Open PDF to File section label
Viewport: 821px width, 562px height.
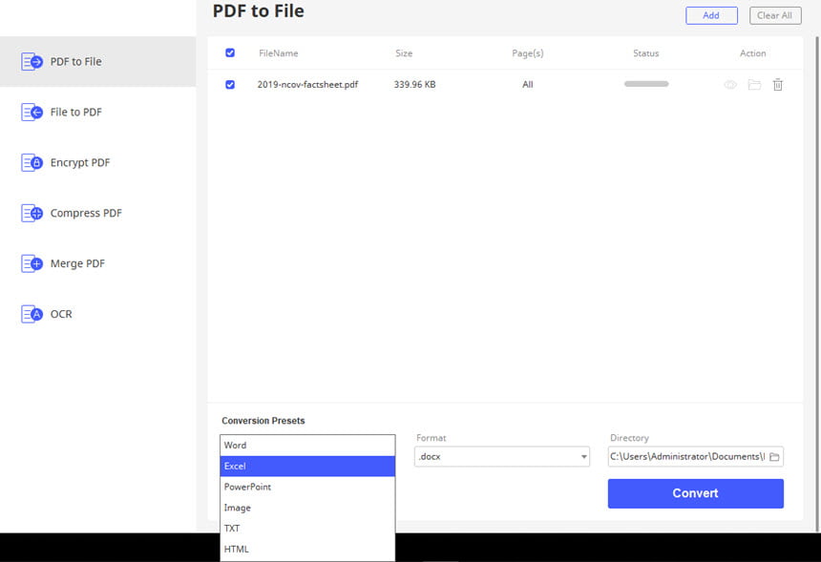pyautogui.click(x=76, y=62)
